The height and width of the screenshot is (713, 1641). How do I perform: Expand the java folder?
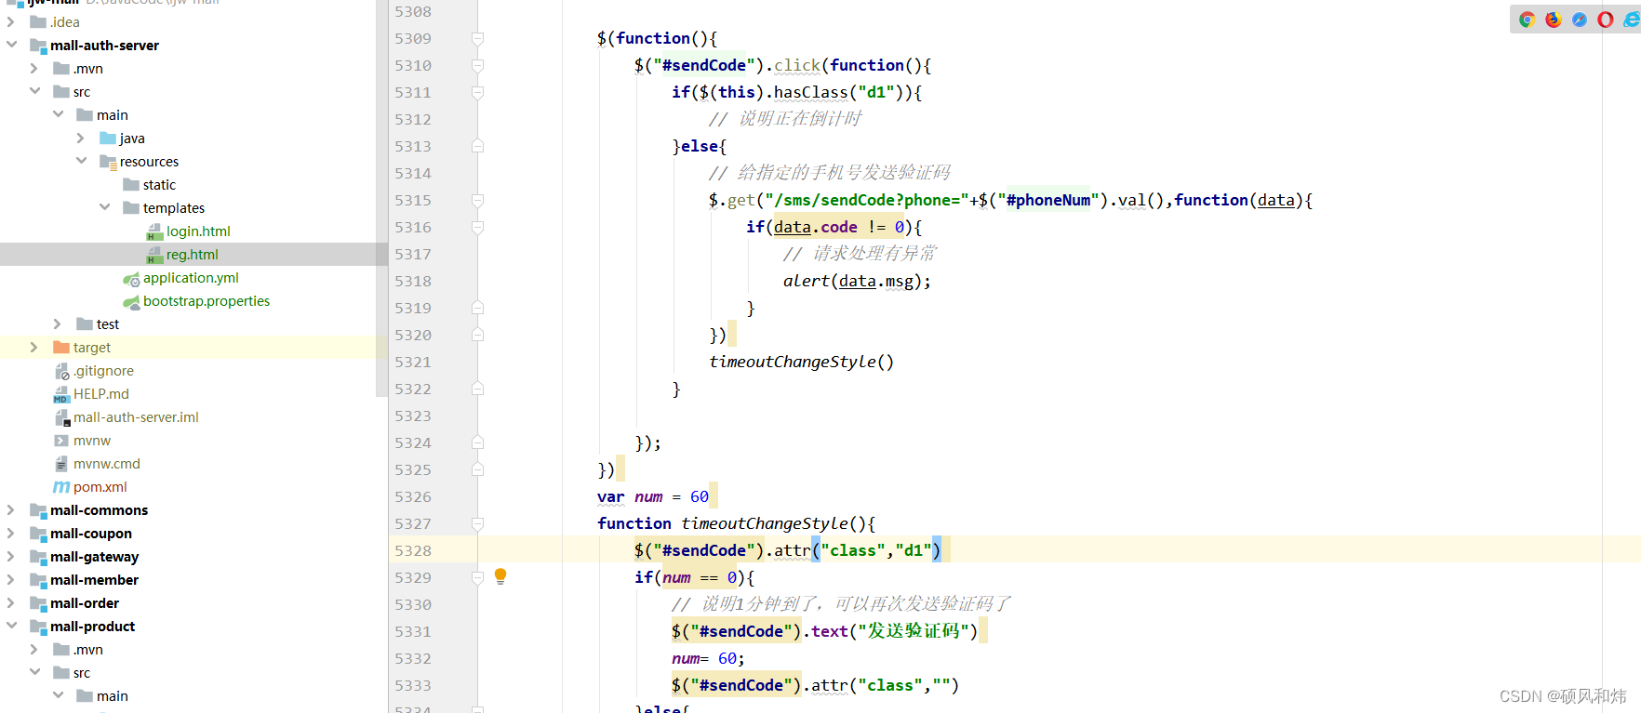coord(81,138)
